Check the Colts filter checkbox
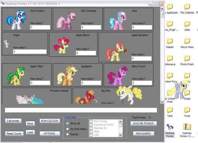The image size is (198, 143). tap(91, 135)
